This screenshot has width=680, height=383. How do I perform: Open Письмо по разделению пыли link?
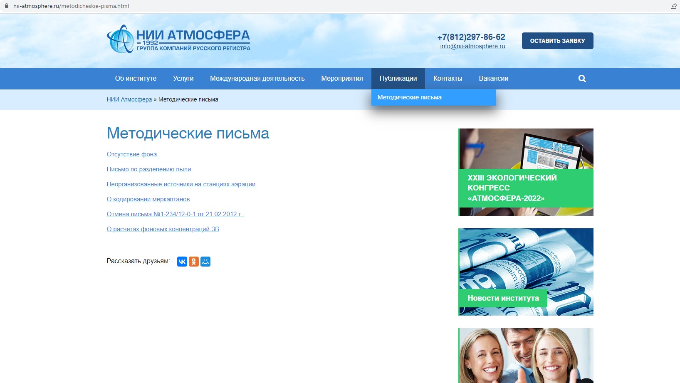coord(148,169)
